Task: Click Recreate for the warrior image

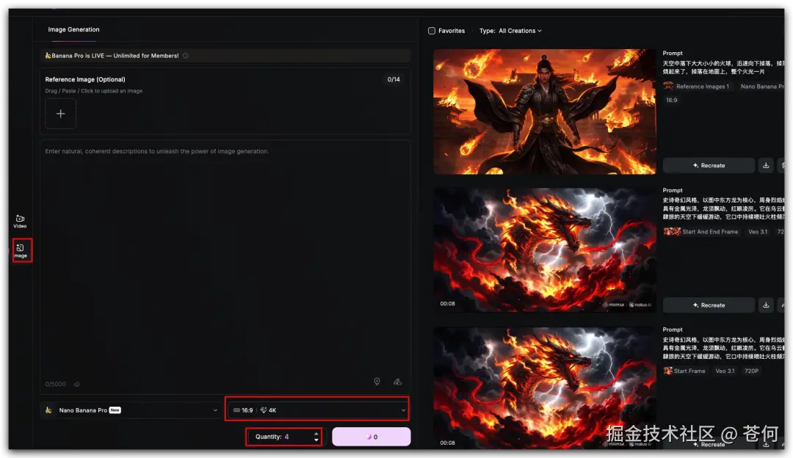Action: [x=709, y=165]
